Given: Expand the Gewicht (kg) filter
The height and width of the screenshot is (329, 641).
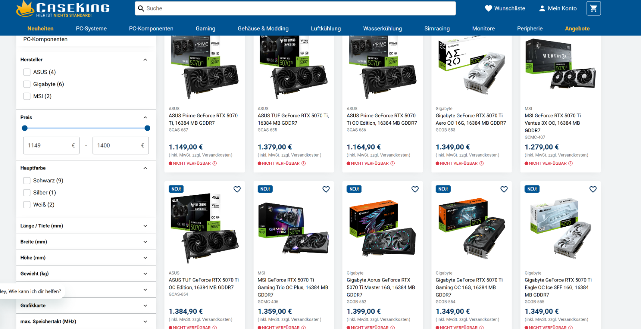Looking at the screenshot, I should point(86,274).
